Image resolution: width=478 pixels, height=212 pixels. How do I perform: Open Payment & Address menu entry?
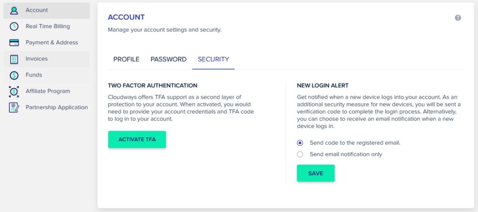coord(52,43)
